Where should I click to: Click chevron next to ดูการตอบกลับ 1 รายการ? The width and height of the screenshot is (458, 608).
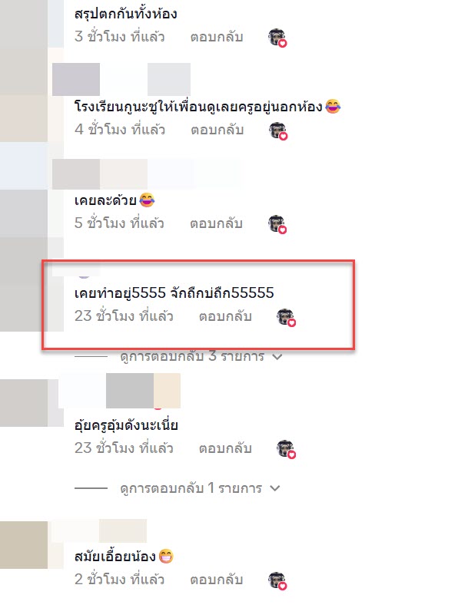(275, 488)
